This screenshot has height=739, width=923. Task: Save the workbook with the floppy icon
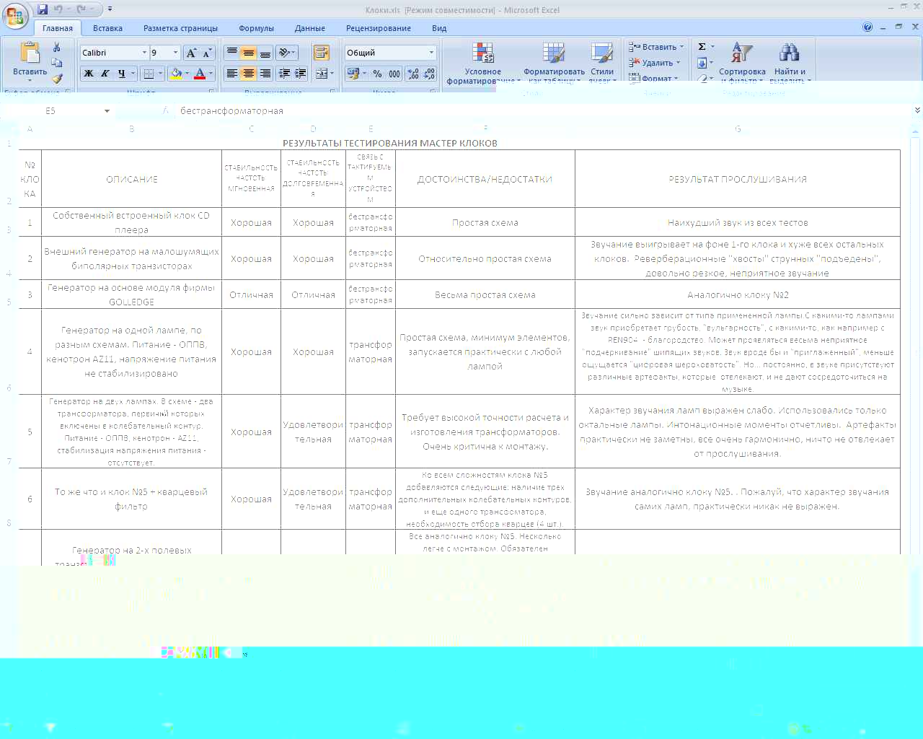click(43, 9)
